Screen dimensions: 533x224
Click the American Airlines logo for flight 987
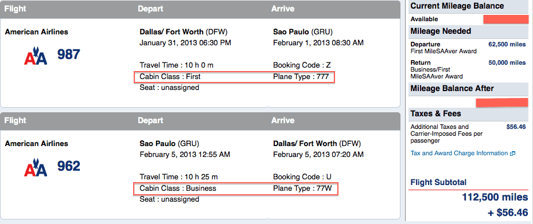tap(36, 55)
